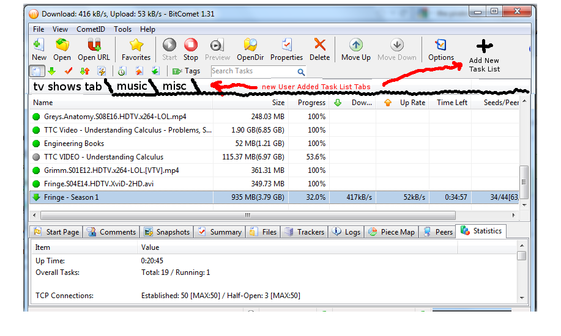Sort tasks by the Progress column header
The width and height of the screenshot is (561, 336).
pos(309,103)
